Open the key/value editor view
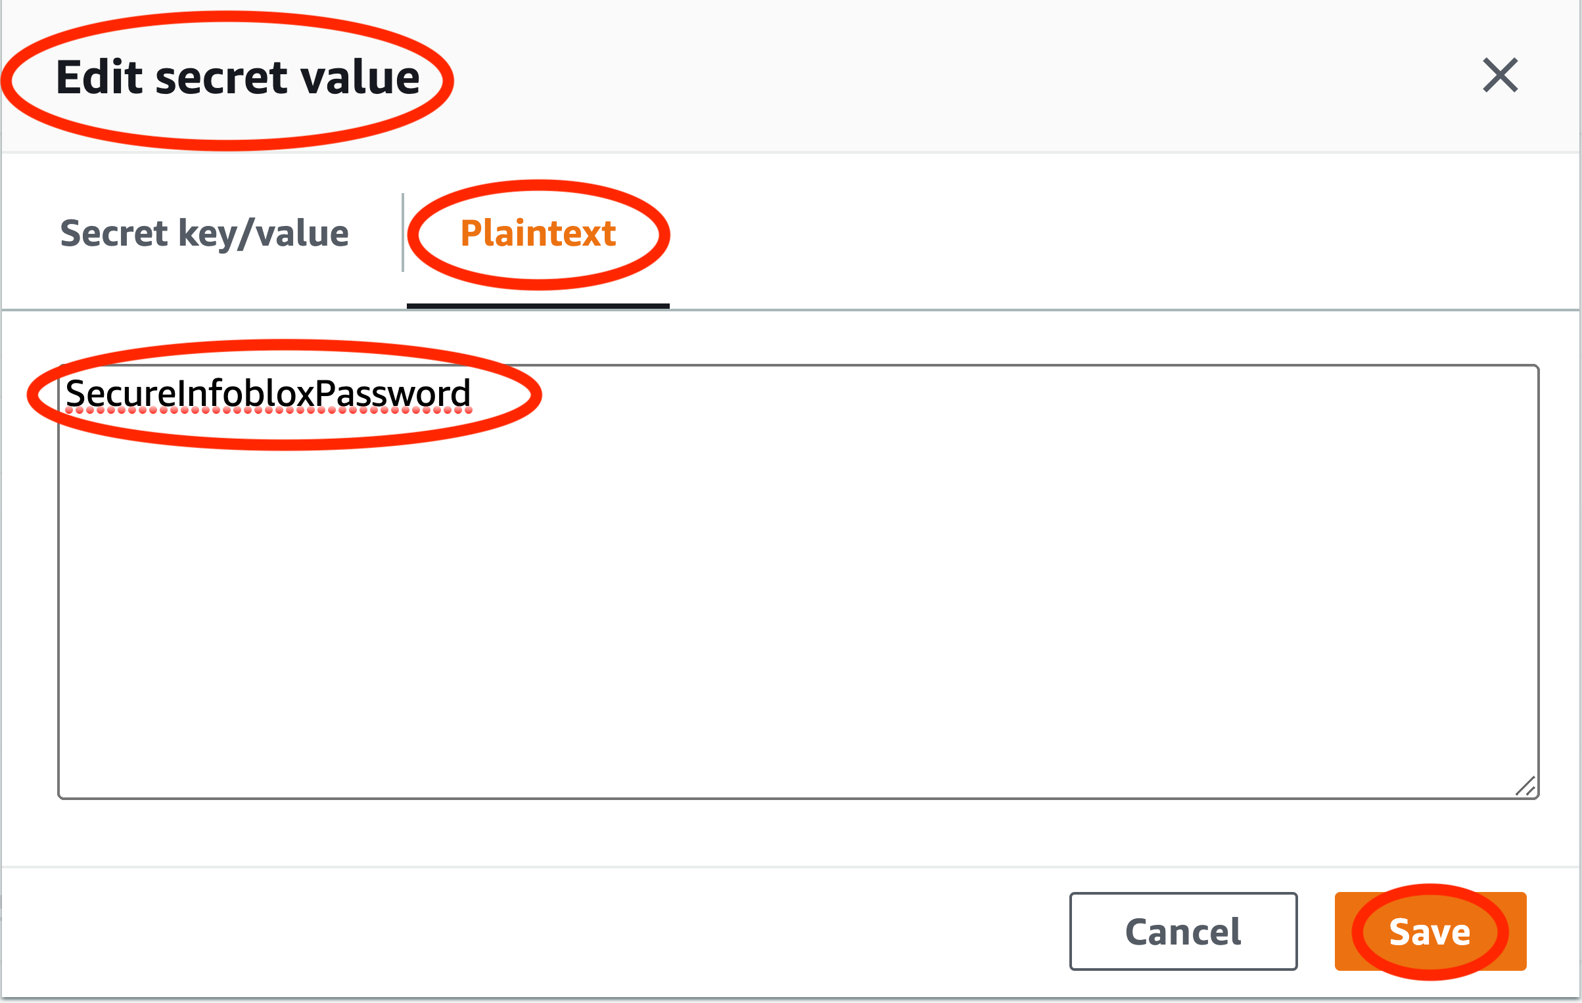1582x1003 pixels. point(204,233)
